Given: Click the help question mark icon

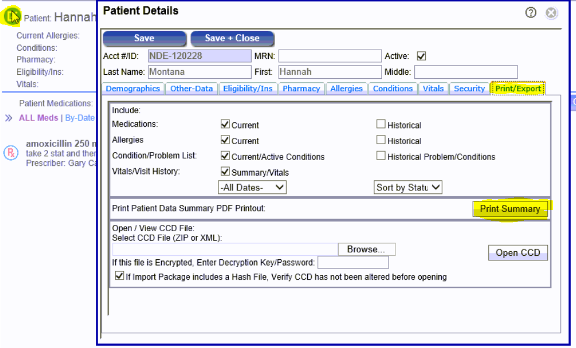Looking at the screenshot, I should (531, 13).
